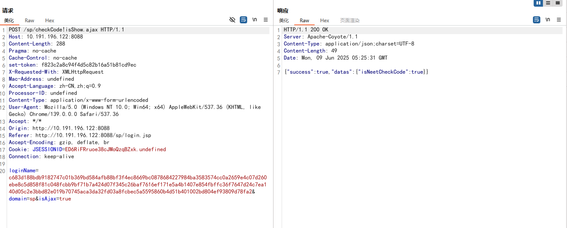Click the HTTP/1.1 200 OK status line

pyautogui.click(x=306, y=30)
